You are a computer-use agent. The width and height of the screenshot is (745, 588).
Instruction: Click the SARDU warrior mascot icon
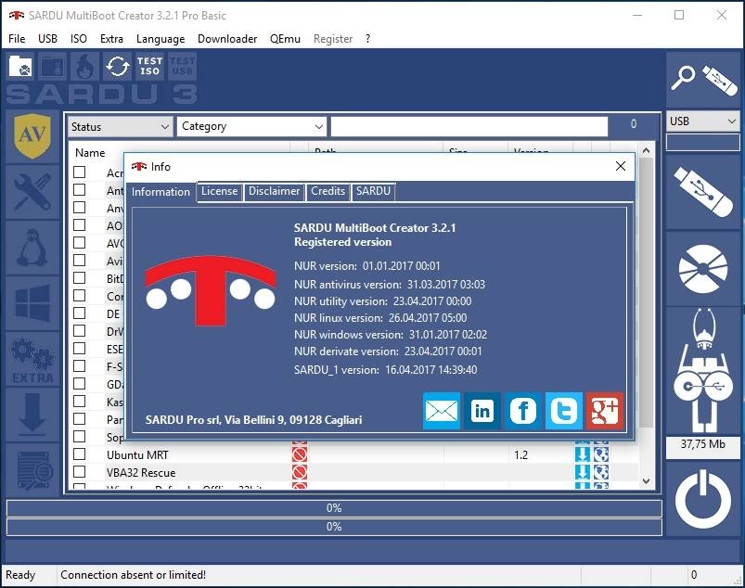pyautogui.click(x=702, y=371)
